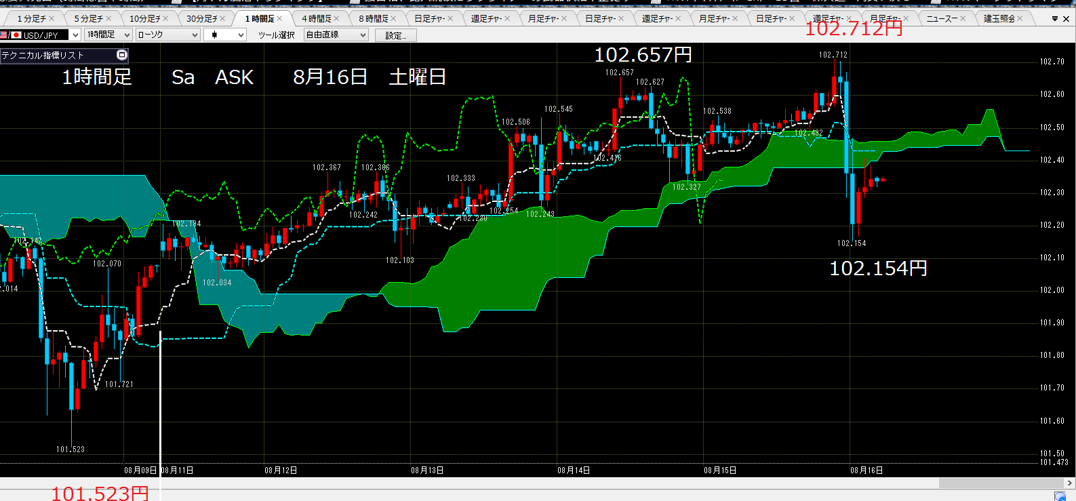Open the tab list dropdown arrow

tap(1055, 19)
